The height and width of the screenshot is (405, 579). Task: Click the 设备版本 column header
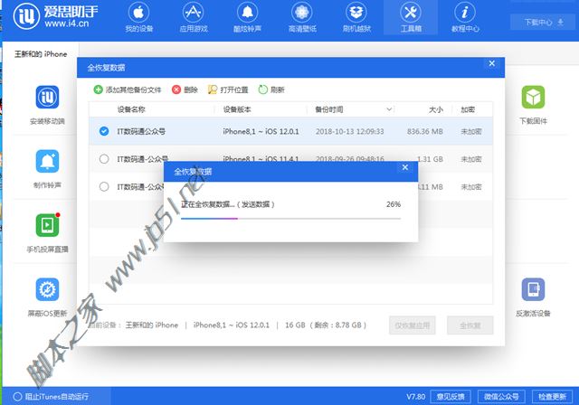(x=237, y=109)
